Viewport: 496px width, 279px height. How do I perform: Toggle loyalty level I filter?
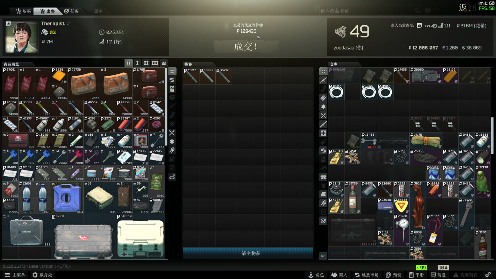[137, 63]
